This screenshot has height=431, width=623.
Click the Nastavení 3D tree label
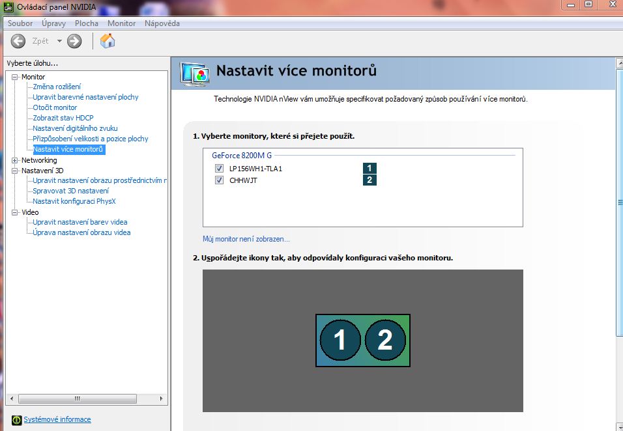coord(42,171)
